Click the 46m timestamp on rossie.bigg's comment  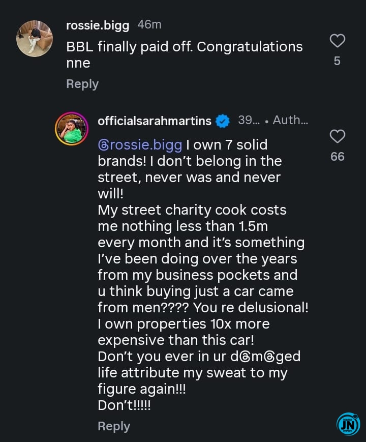149,24
